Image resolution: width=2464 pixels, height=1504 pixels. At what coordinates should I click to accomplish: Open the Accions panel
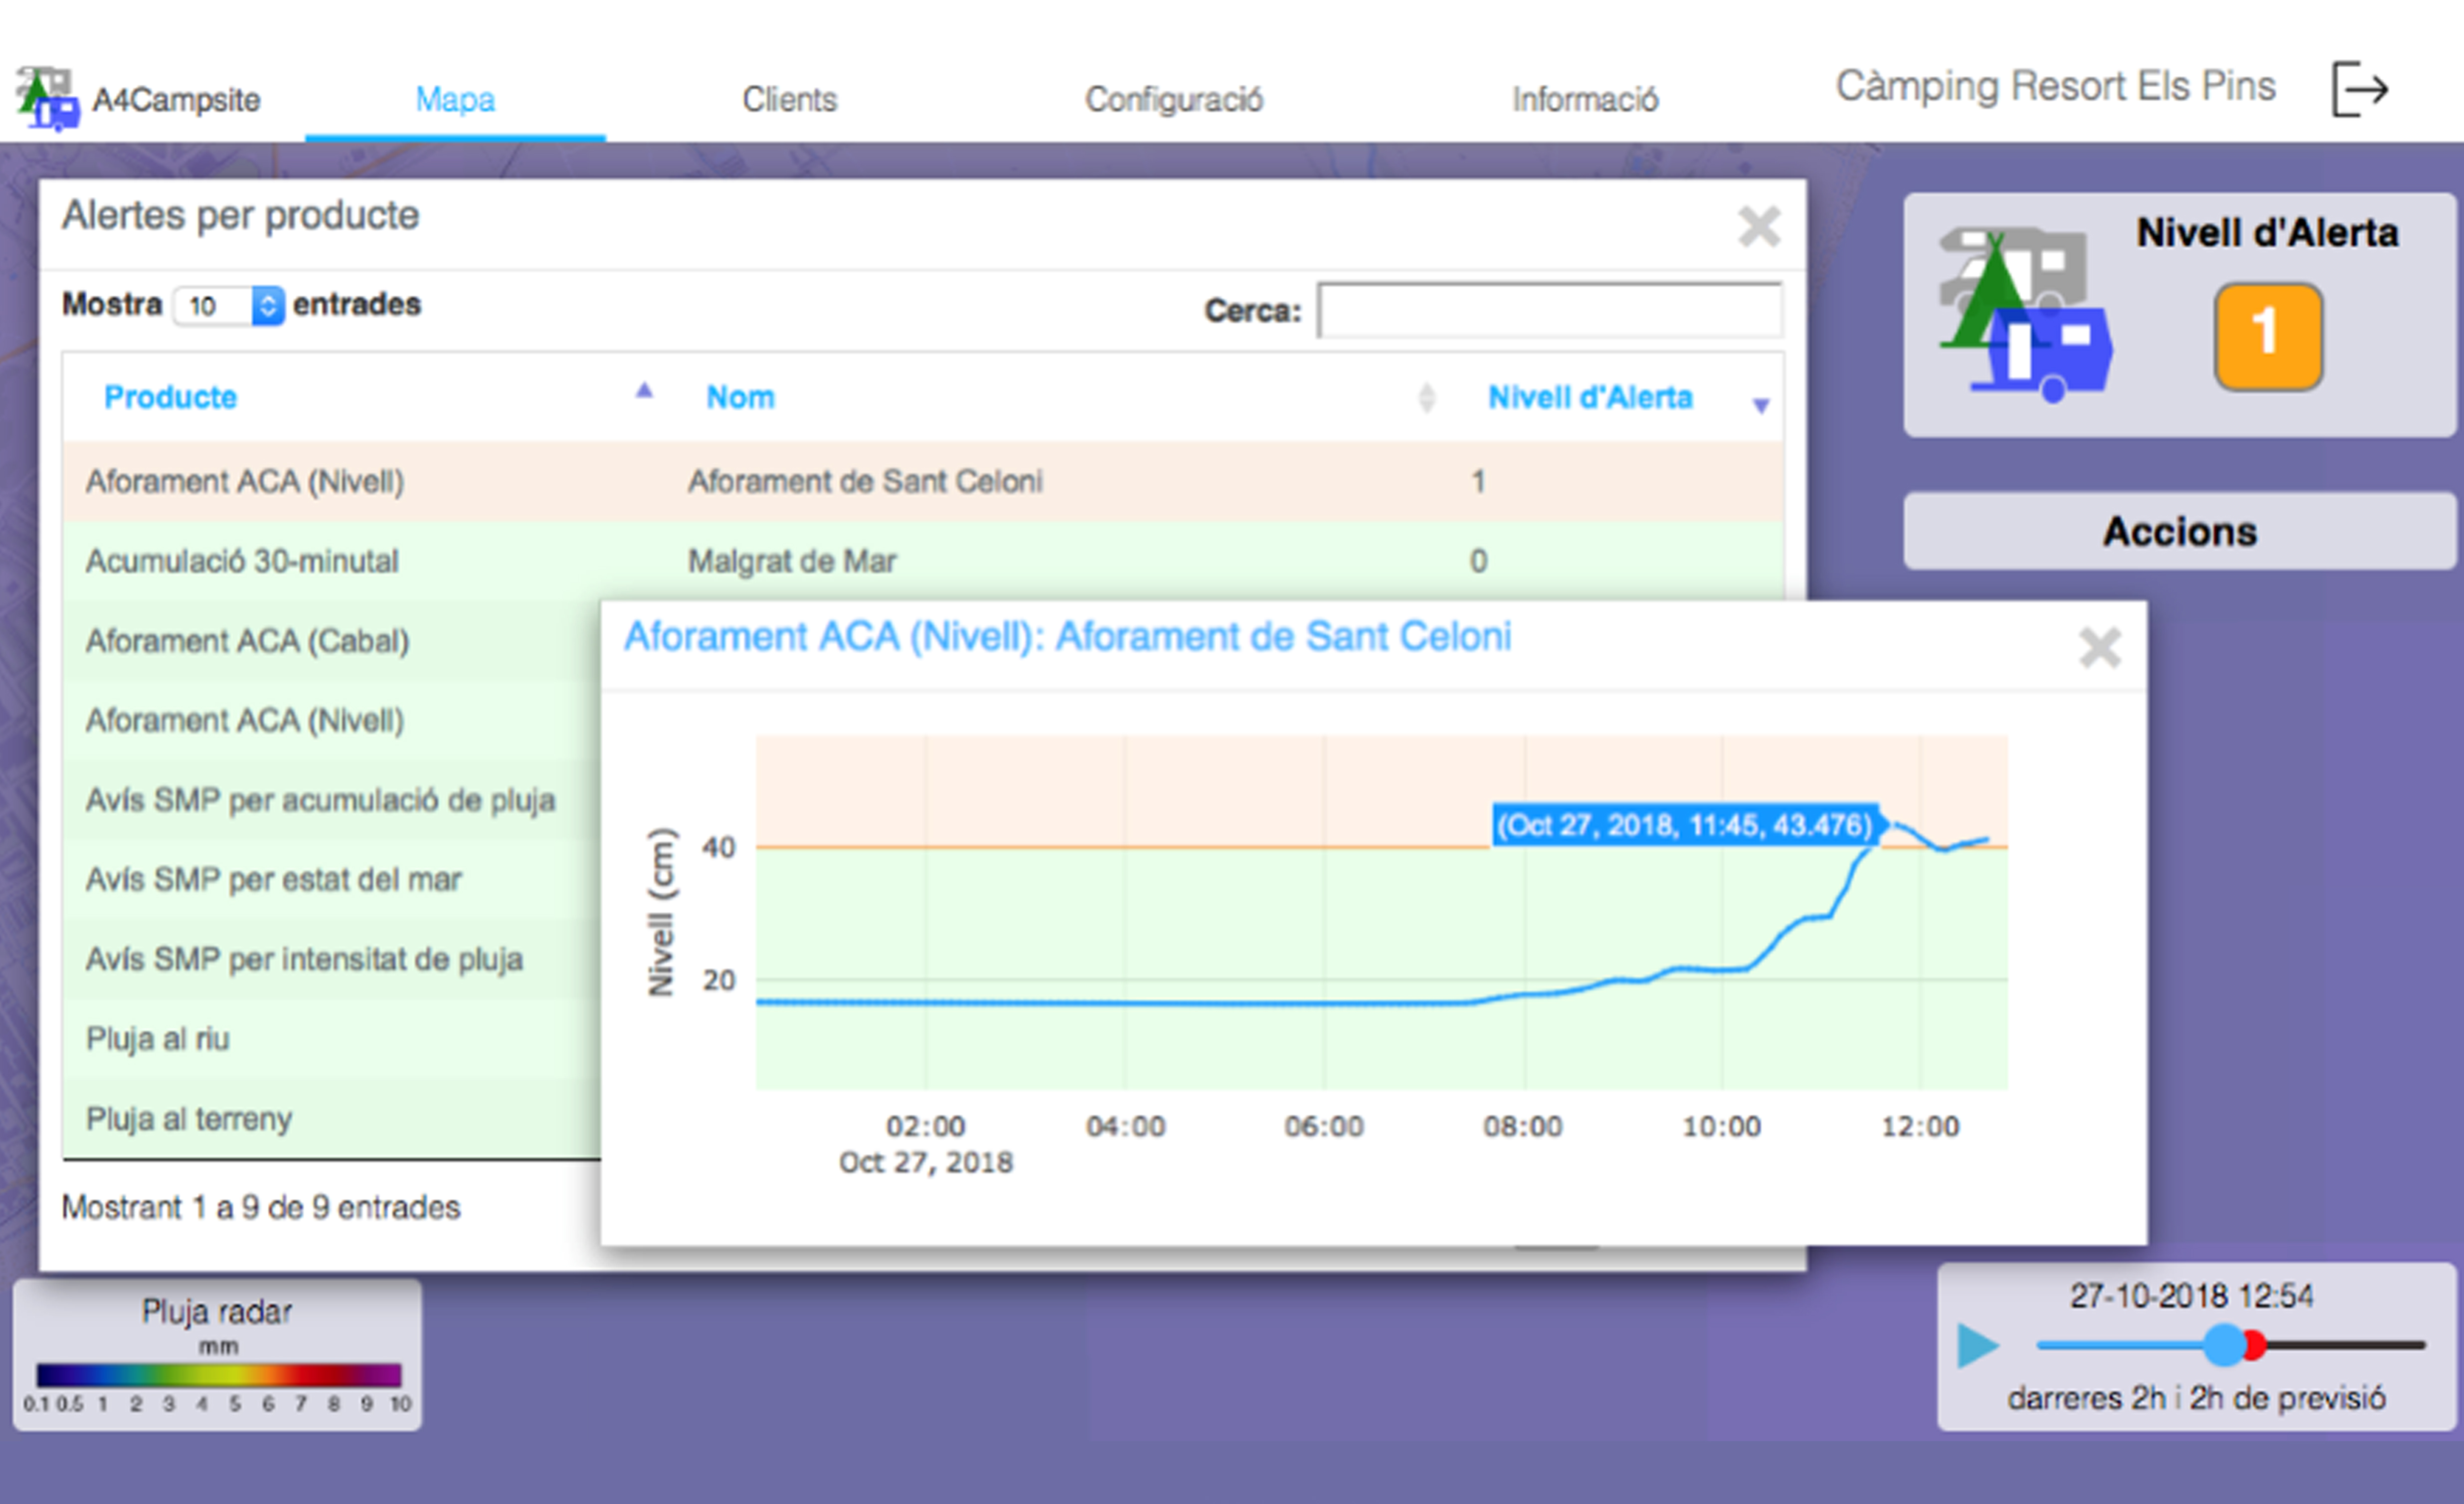click(x=2179, y=531)
